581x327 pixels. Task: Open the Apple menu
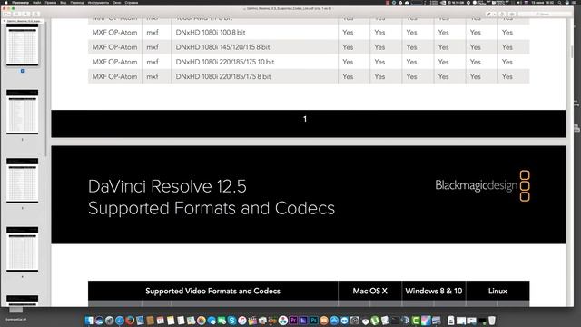[x=5, y=2]
